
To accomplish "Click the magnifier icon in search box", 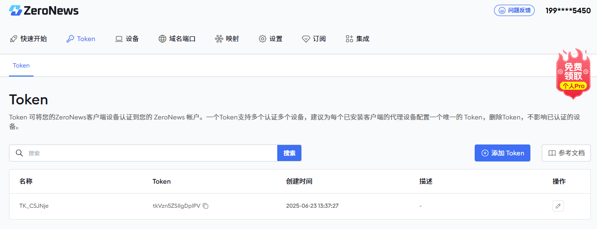I will point(19,153).
